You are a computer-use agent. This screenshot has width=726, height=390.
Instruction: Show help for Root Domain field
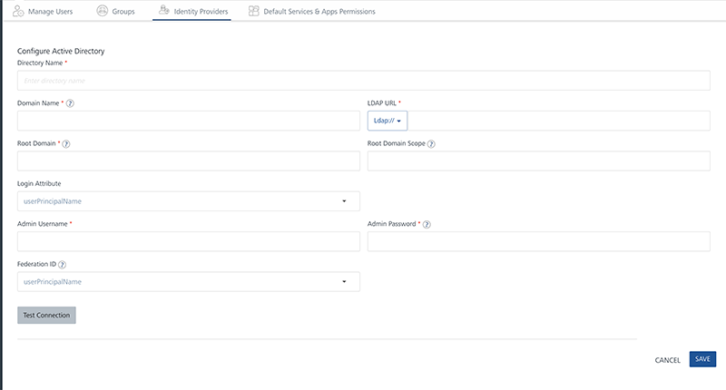tap(67, 143)
